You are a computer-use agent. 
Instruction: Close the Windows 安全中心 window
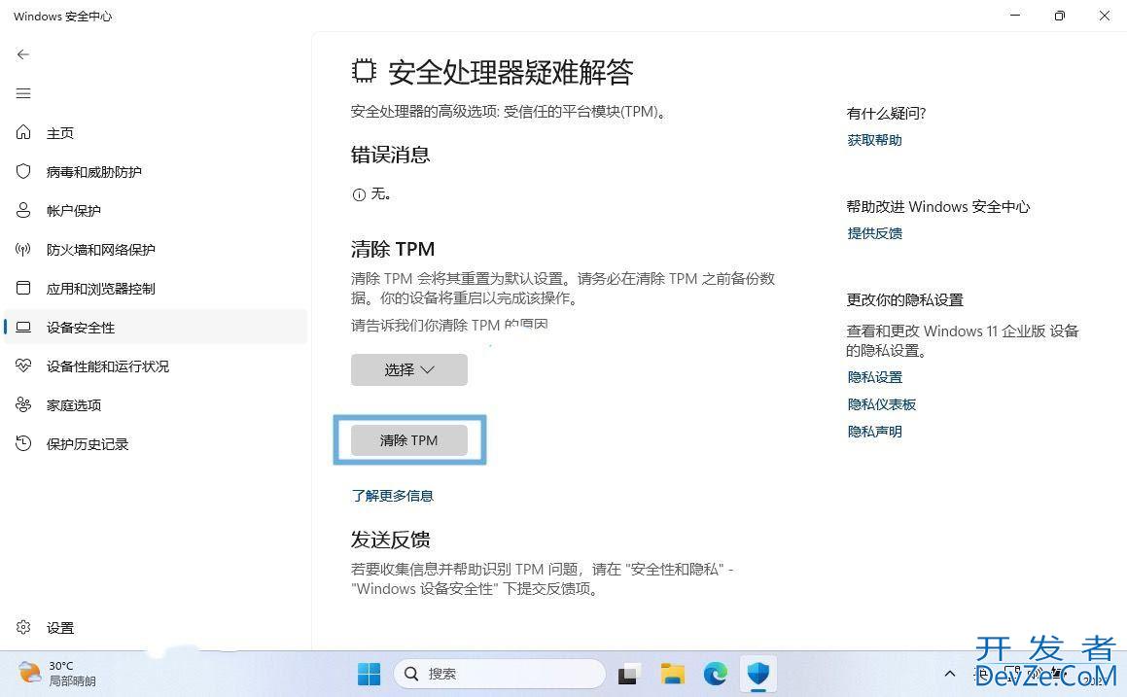(1104, 16)
